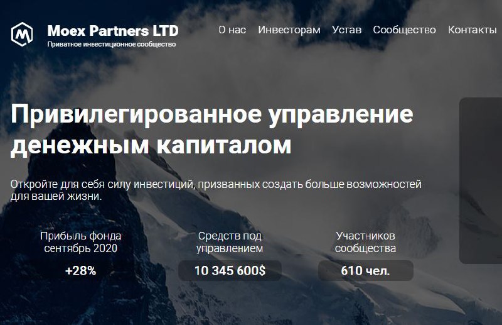Go to the "Инвесторам" menu section

click(289, 30)
